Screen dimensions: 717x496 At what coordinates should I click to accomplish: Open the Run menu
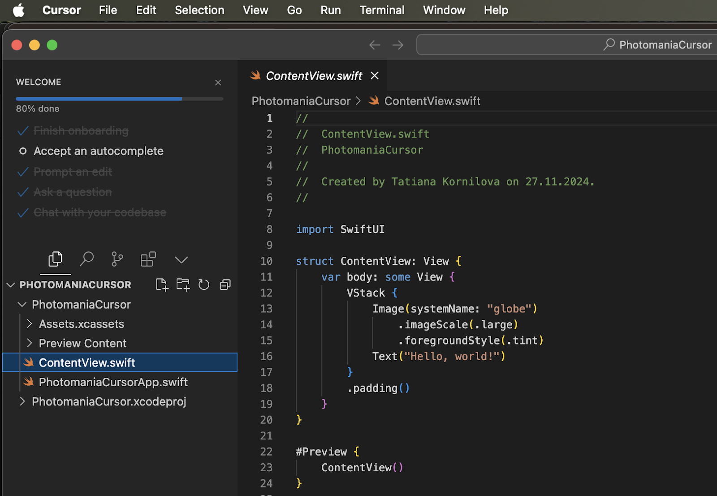point(331,10)
